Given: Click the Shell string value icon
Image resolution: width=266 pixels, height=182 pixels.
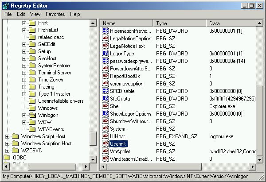Looking at the screenshot, I should tap(106, 106).
